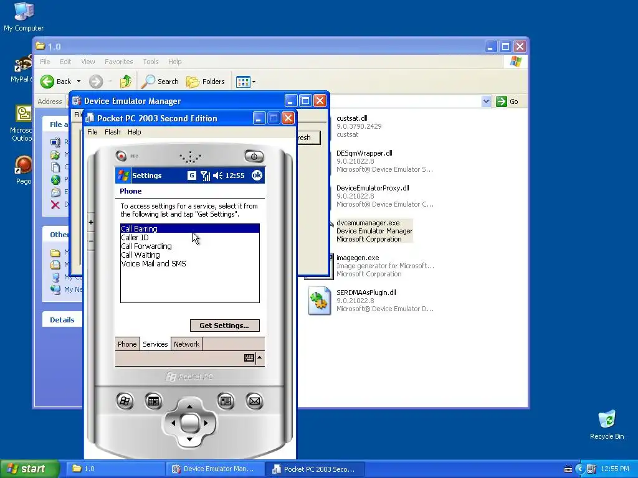The image size is (638, 478).
Task: Open the emulator File menu
Action: click(92, 132)
